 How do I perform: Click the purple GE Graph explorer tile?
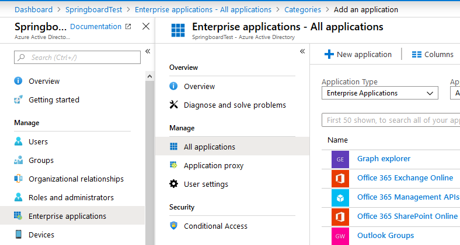340,159
